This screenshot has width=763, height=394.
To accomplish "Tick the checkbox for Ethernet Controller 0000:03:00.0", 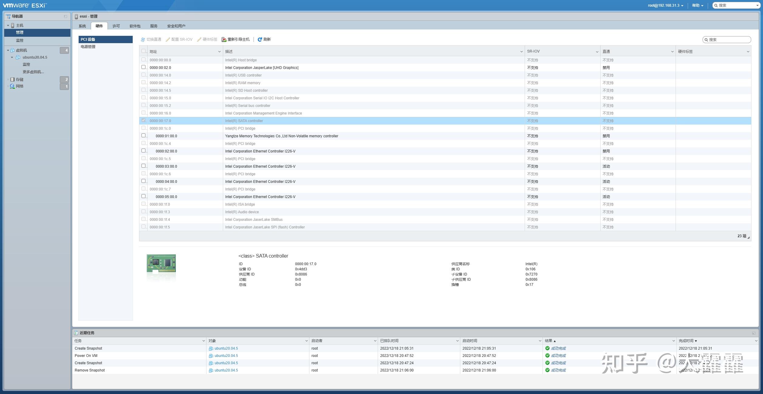I will [144, 166].
